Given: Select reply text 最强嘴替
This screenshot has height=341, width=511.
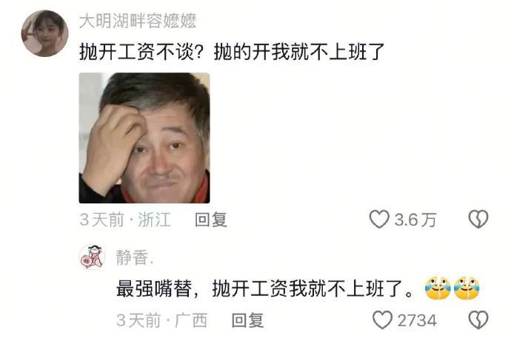Looking at the screenshot, I should pos(154,288).
